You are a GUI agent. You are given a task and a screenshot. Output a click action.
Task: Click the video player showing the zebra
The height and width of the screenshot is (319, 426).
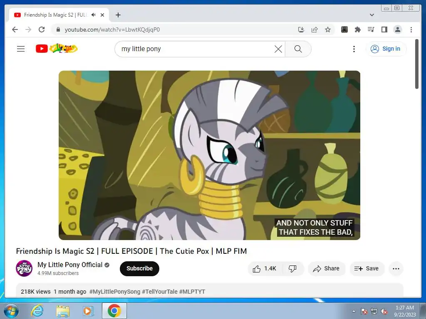click(x=210, y=155)
